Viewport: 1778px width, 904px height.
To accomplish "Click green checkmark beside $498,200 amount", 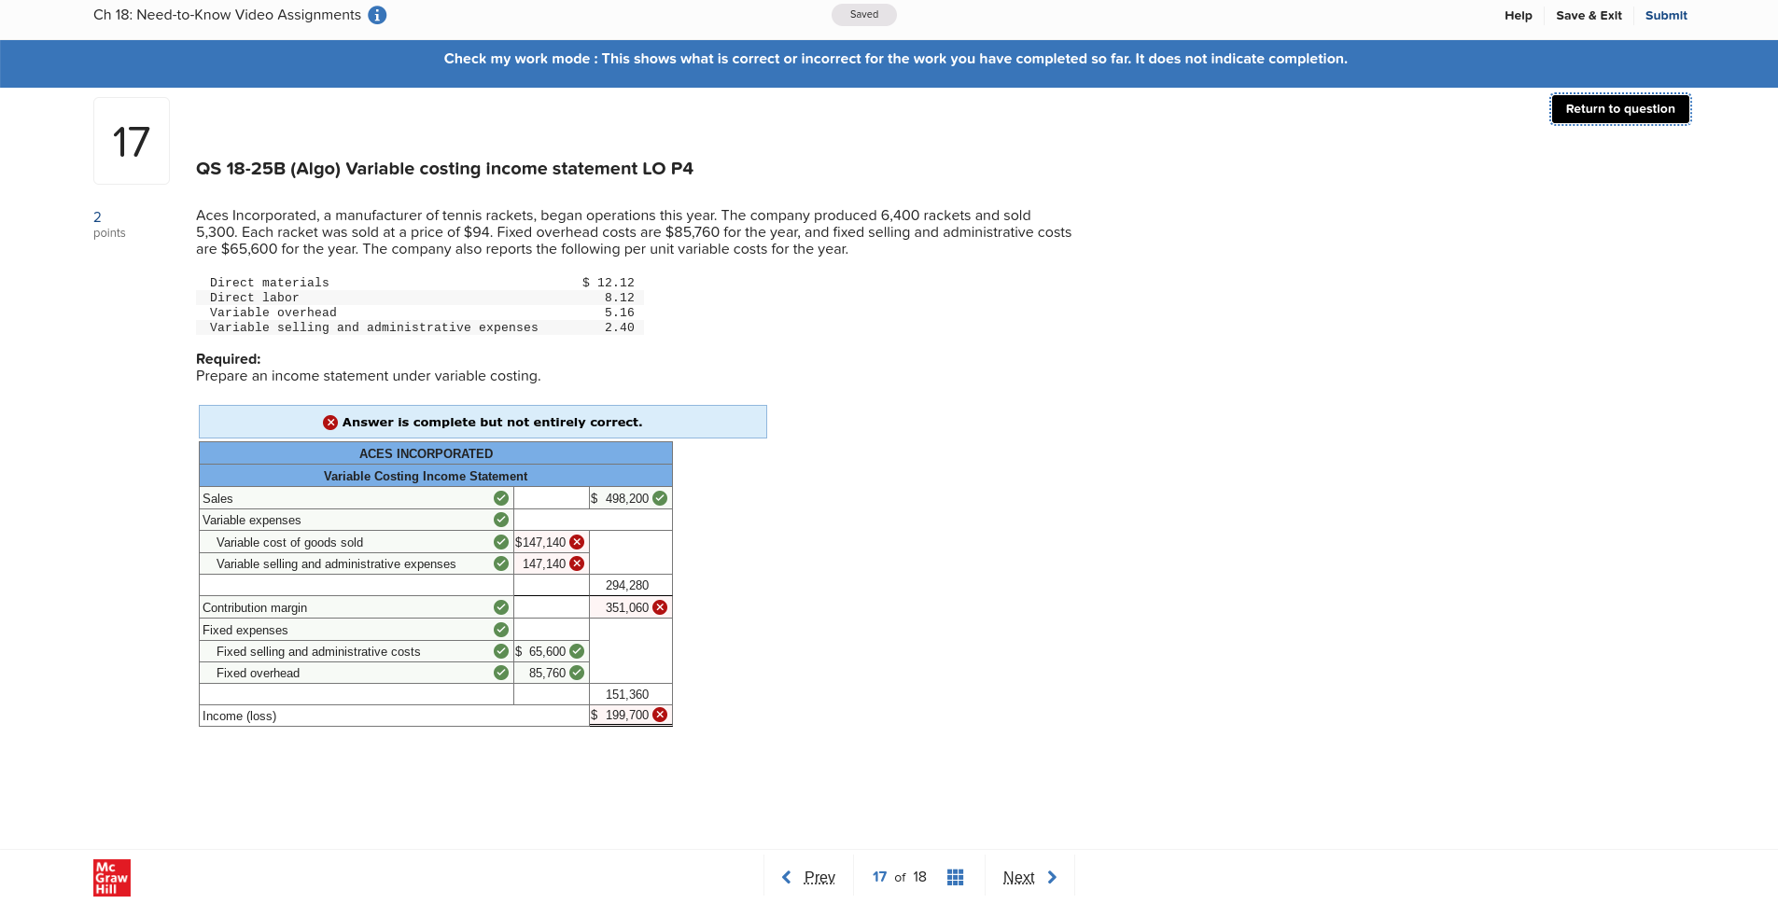I will [660, 498].
